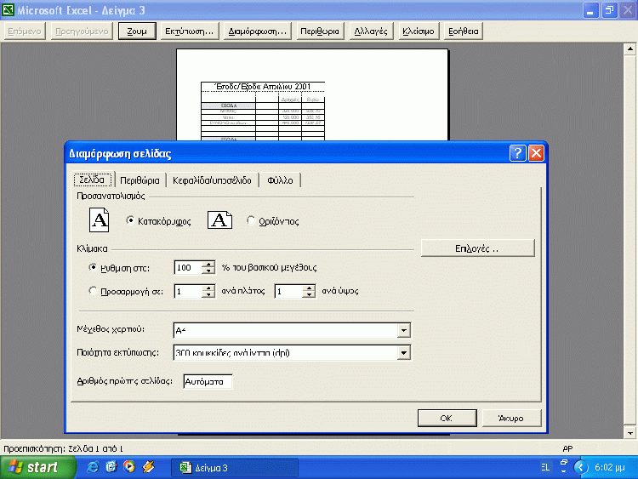Image resolution: width=638 pixels, height=479 pixels.
Task: Click the Κλείσιμο toolbar button
Action: (419, 31)
